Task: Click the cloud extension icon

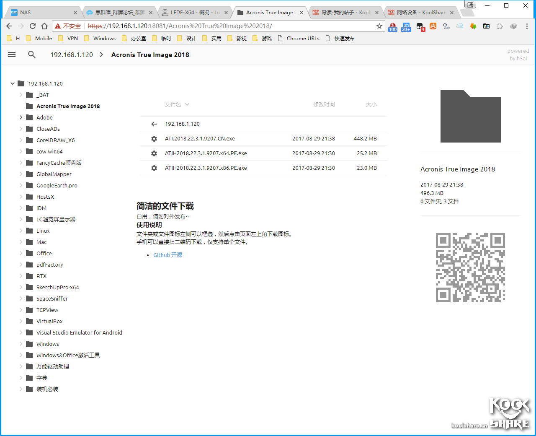Action: pyautogui.click(x=460, y=26)
